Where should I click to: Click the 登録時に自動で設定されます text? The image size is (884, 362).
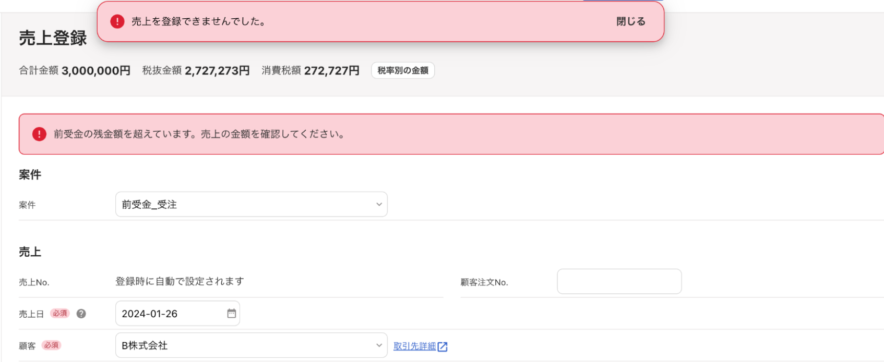(x=180, y=281)
